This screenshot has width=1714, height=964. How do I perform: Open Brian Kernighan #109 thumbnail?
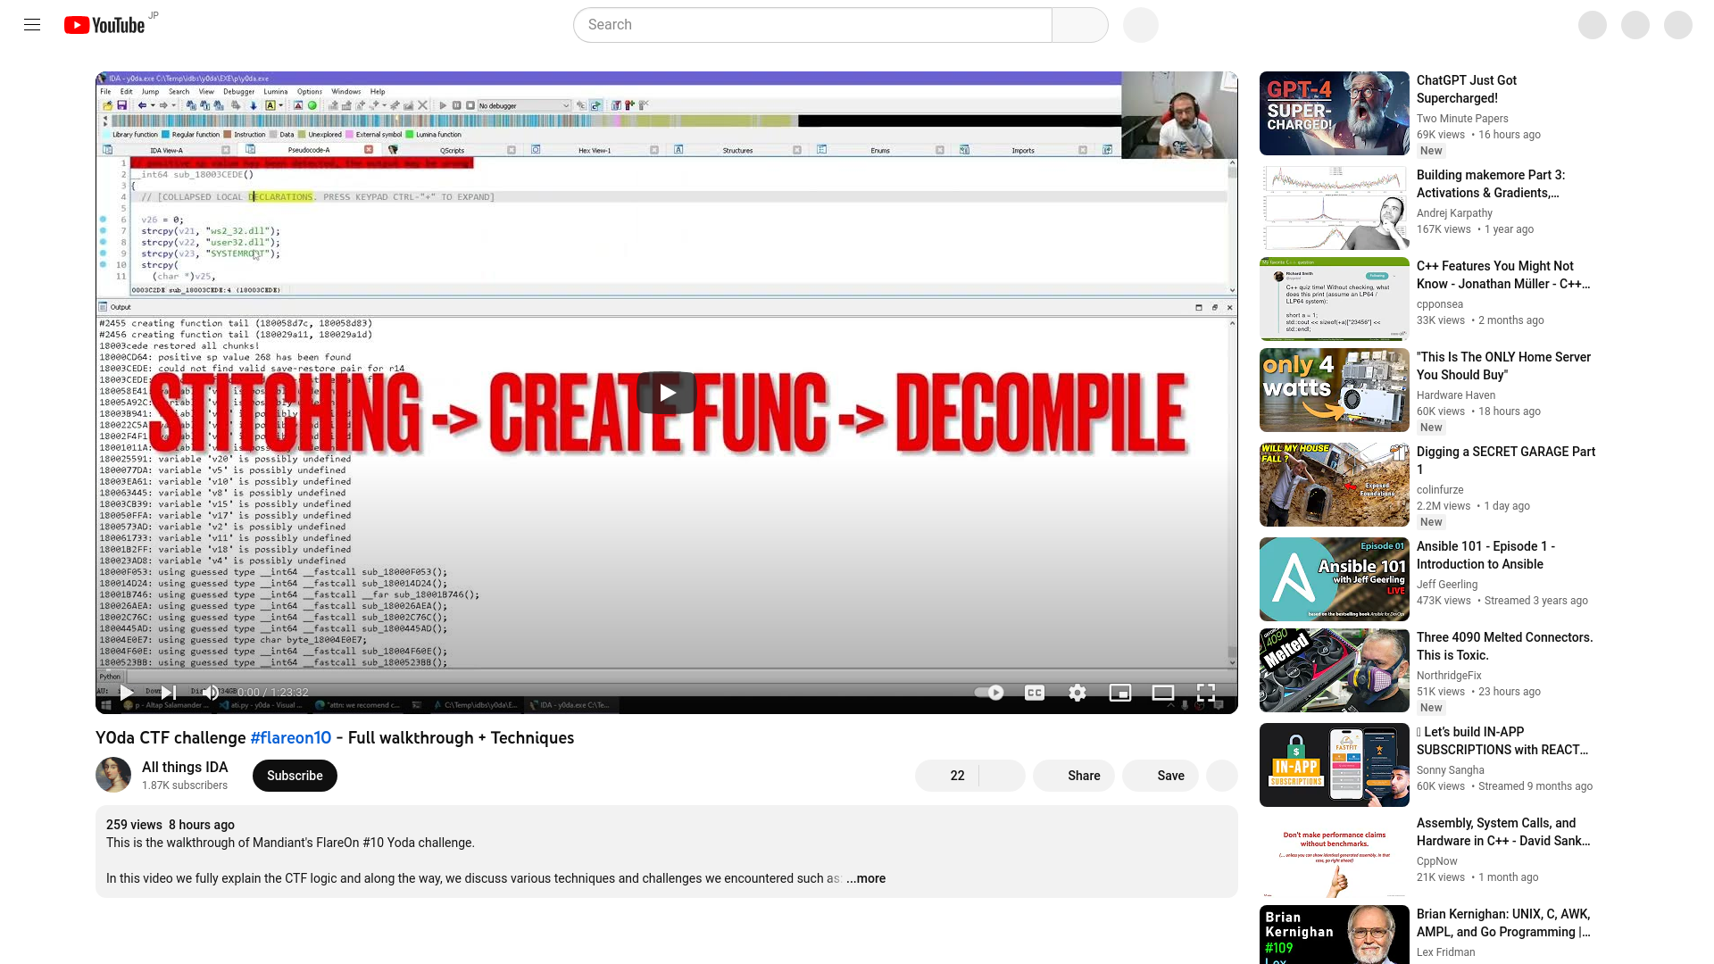(1335, 935)
